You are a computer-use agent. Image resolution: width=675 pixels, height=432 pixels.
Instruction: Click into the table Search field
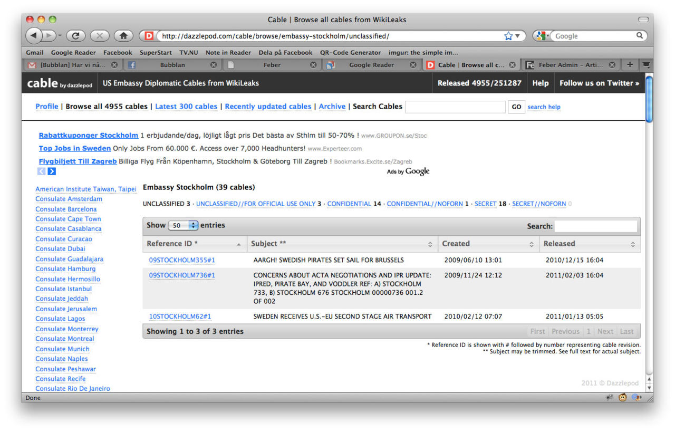tap(596, 225)
